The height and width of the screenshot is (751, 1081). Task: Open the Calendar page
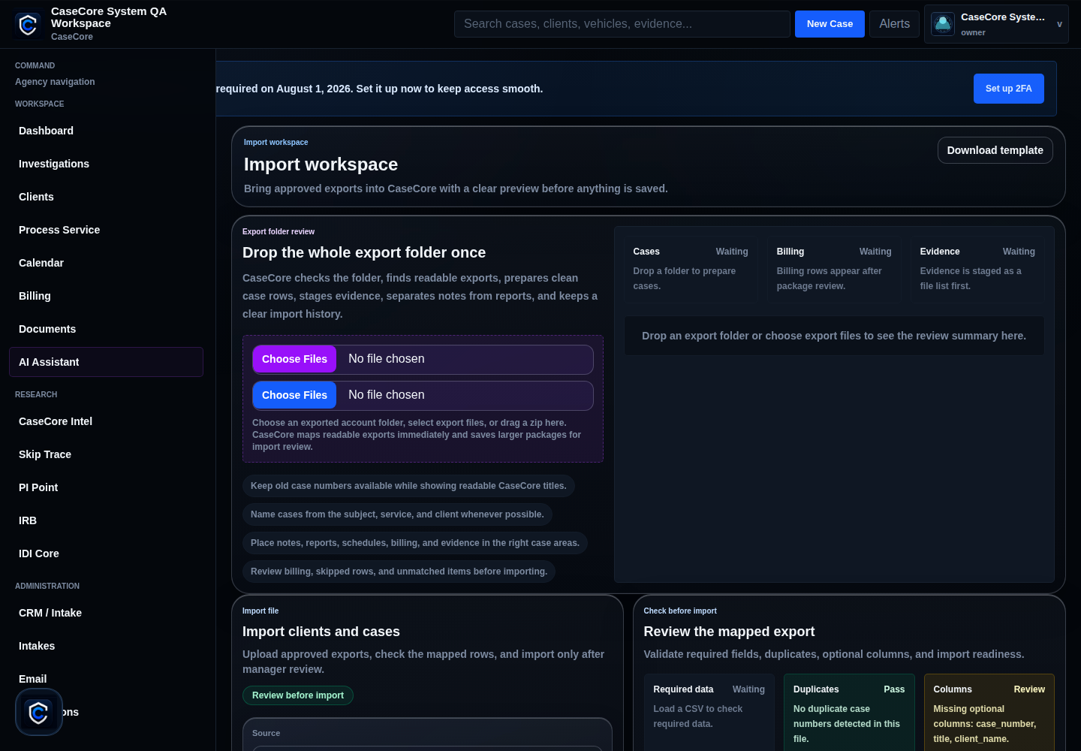(106, 263)
